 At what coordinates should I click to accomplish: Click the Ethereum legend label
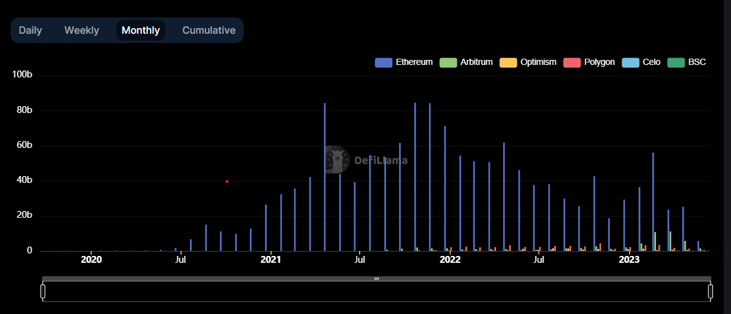pos(414,62)
